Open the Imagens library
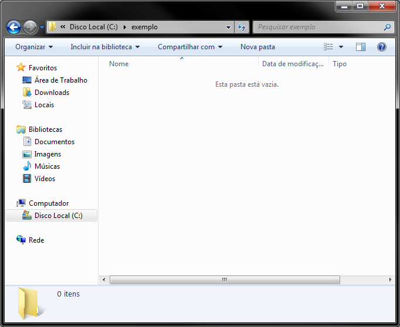 click(48, 154)
